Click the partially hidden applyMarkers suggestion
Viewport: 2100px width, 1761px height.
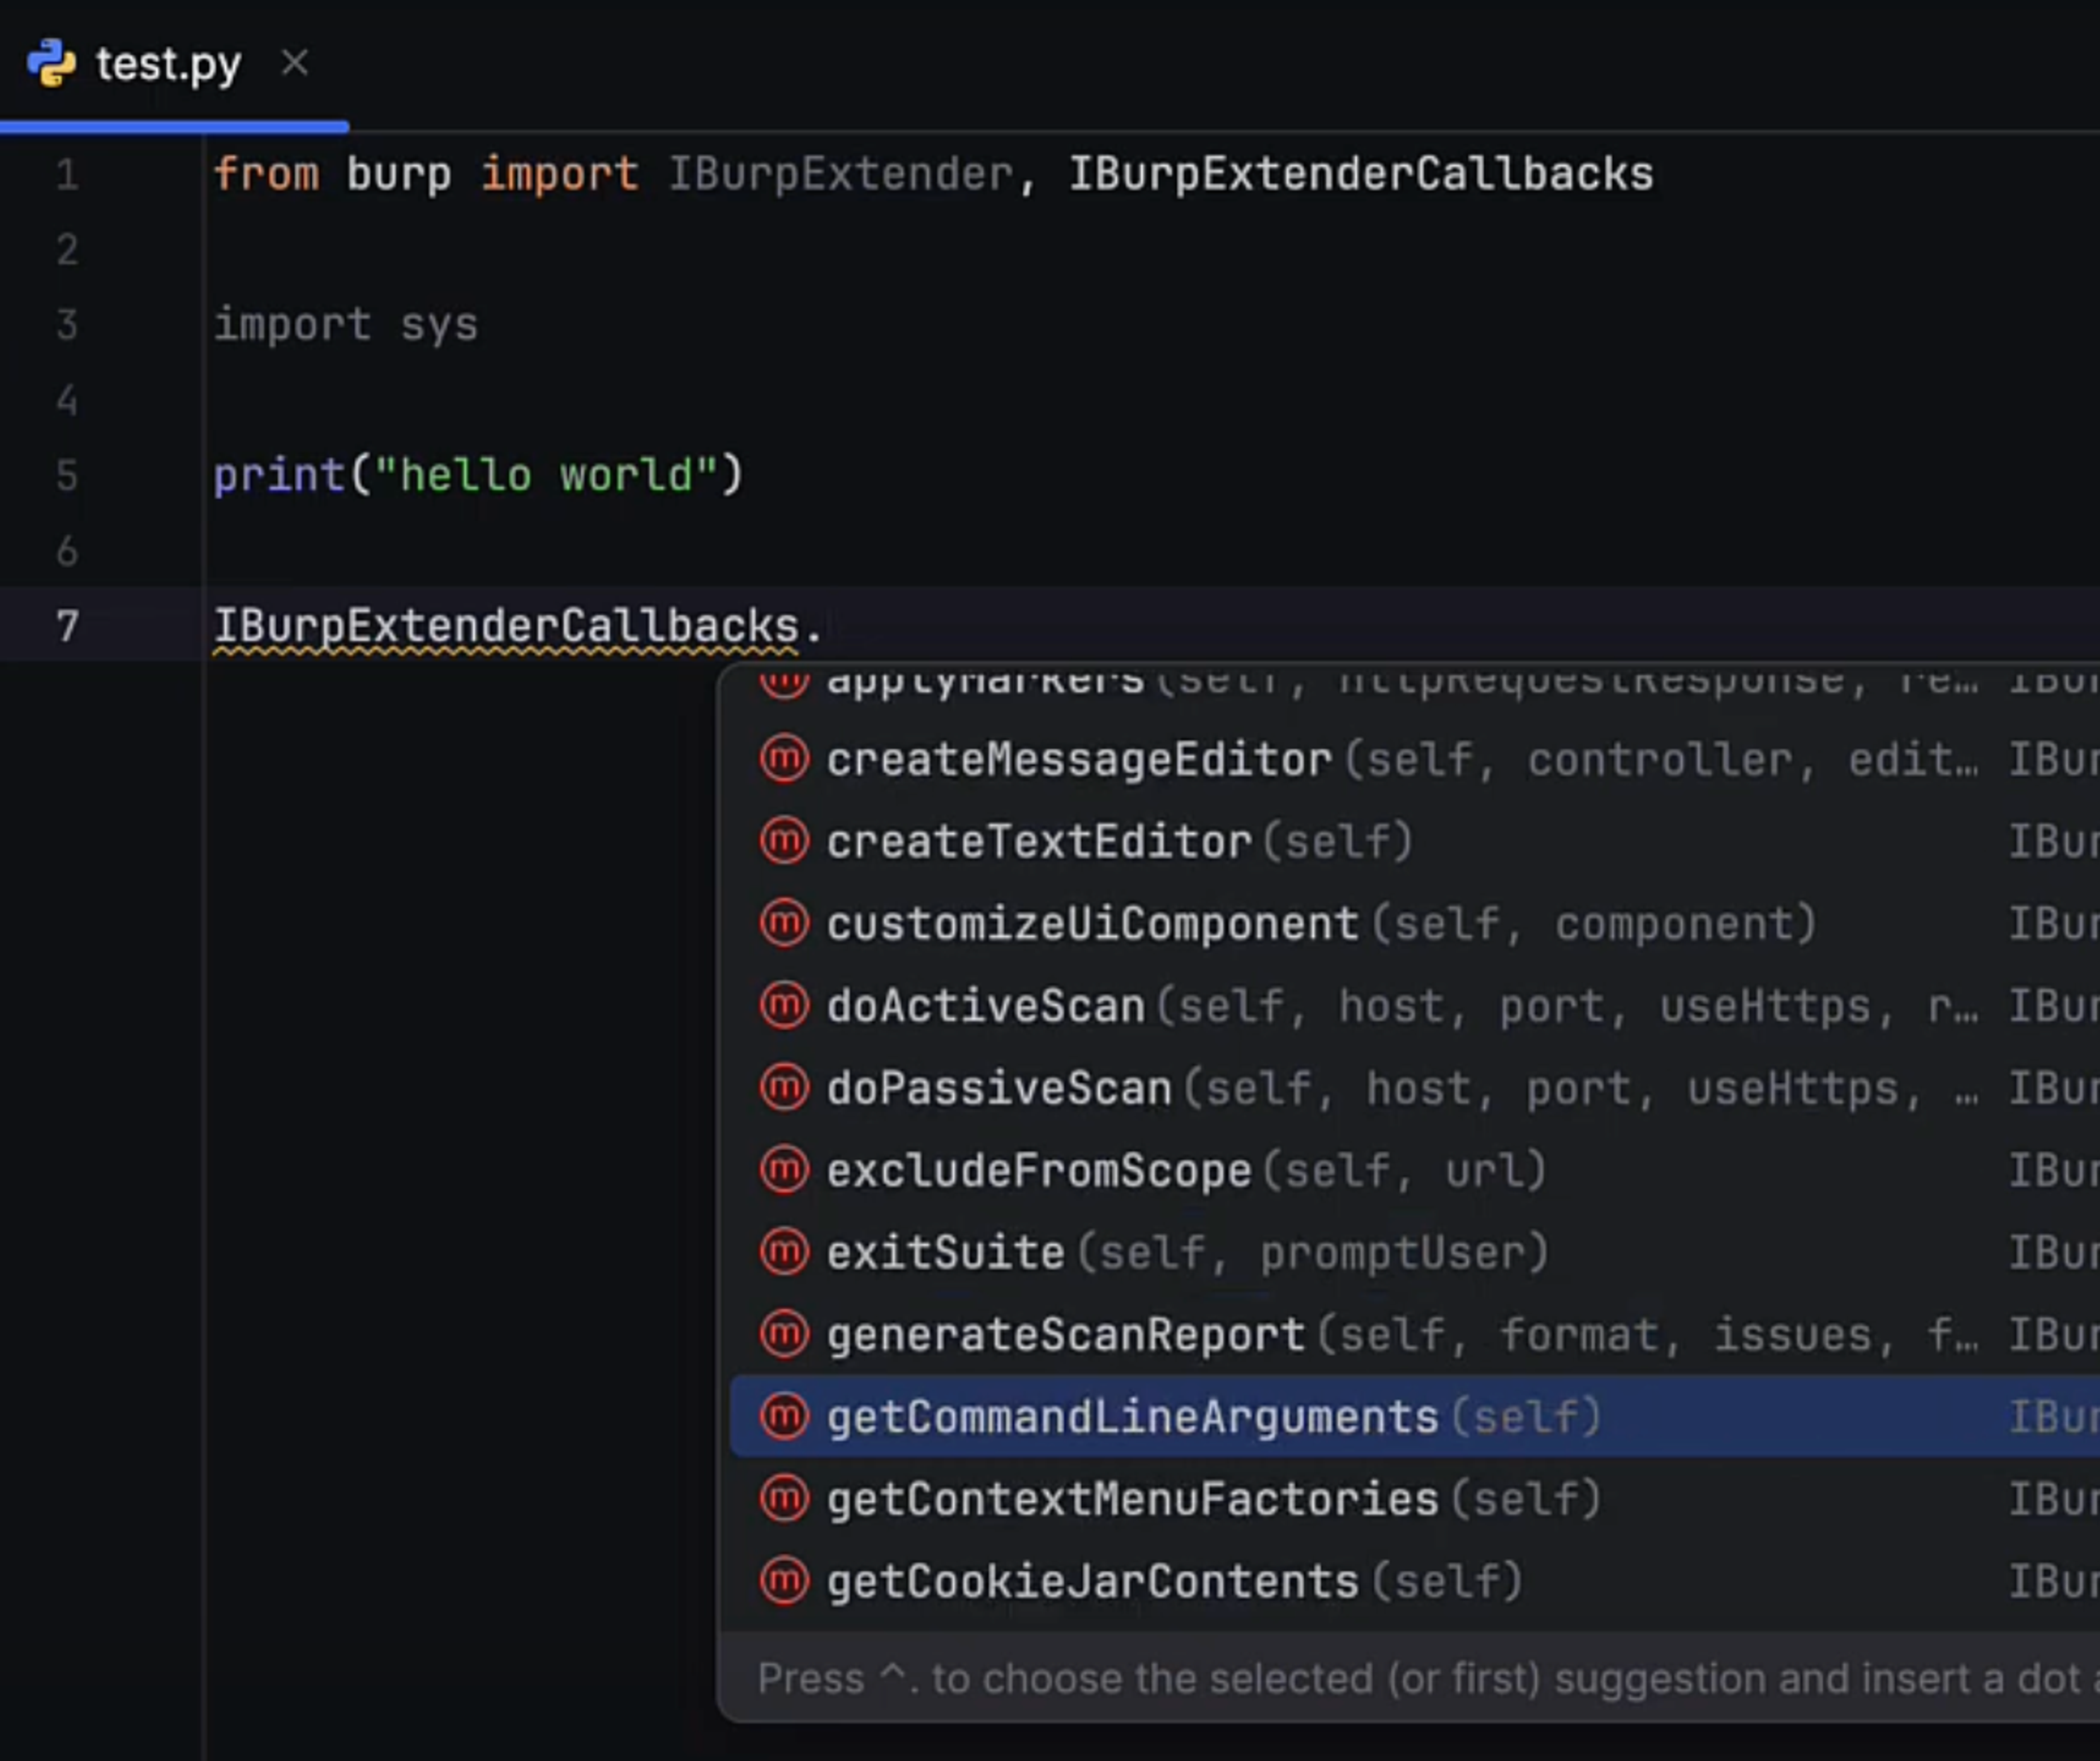986,682
